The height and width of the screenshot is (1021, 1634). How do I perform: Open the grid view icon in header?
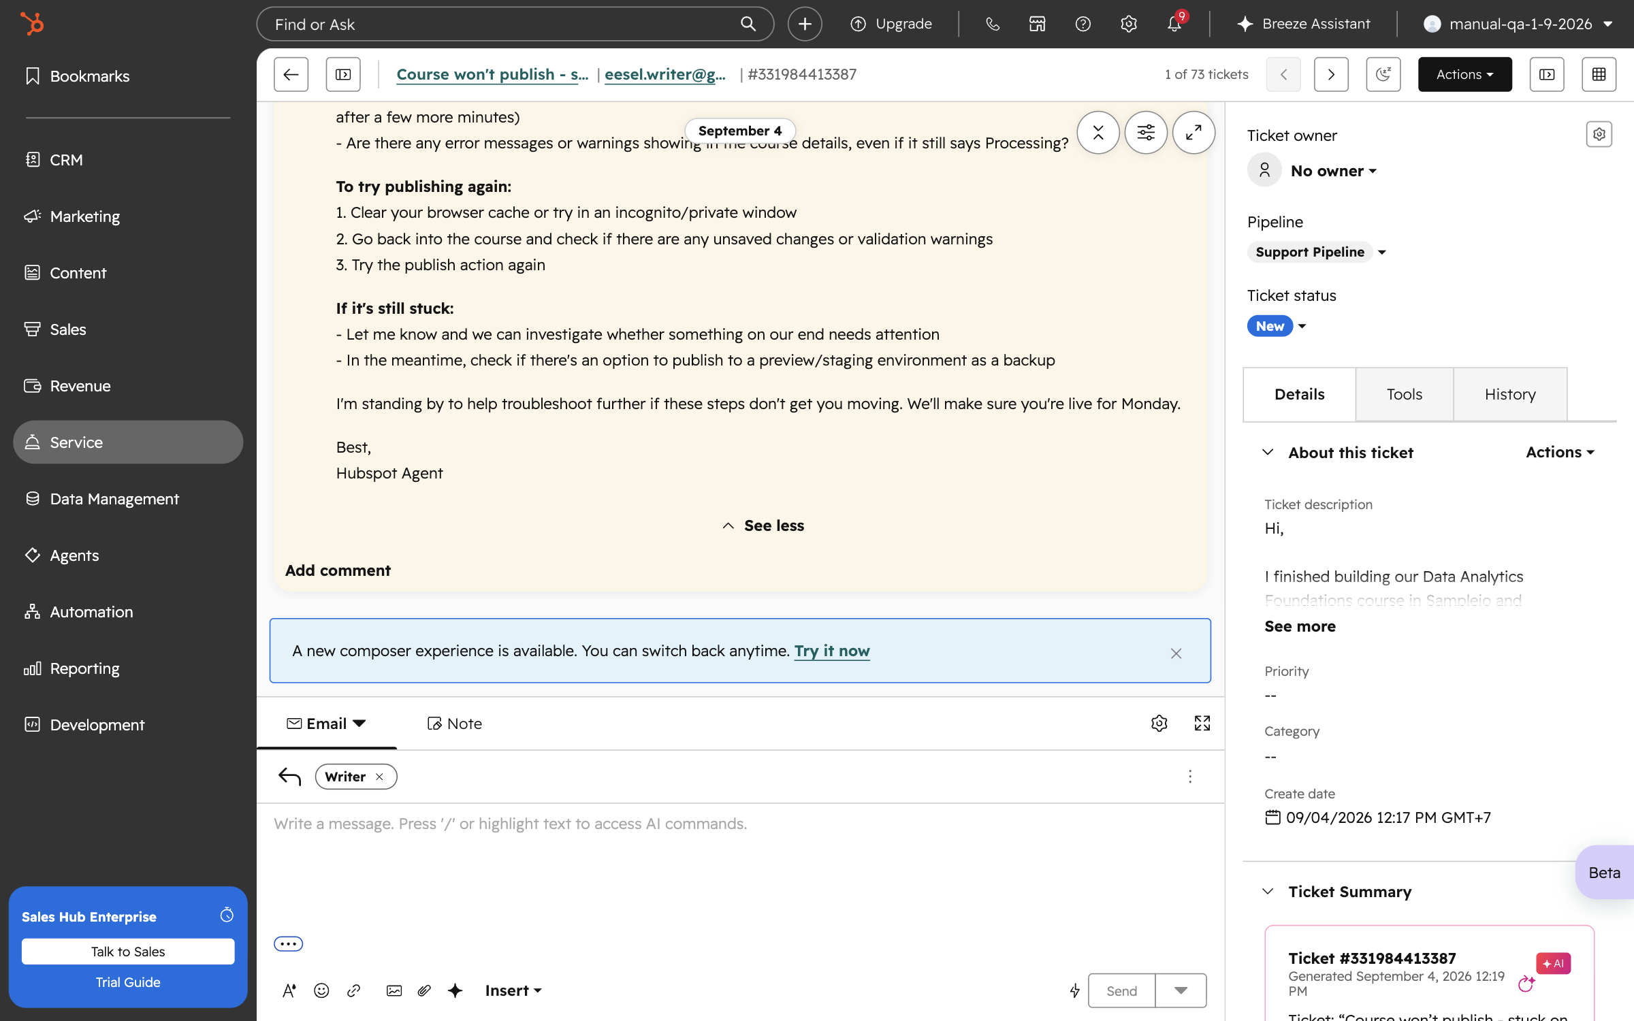click(x=1599, y=74)
